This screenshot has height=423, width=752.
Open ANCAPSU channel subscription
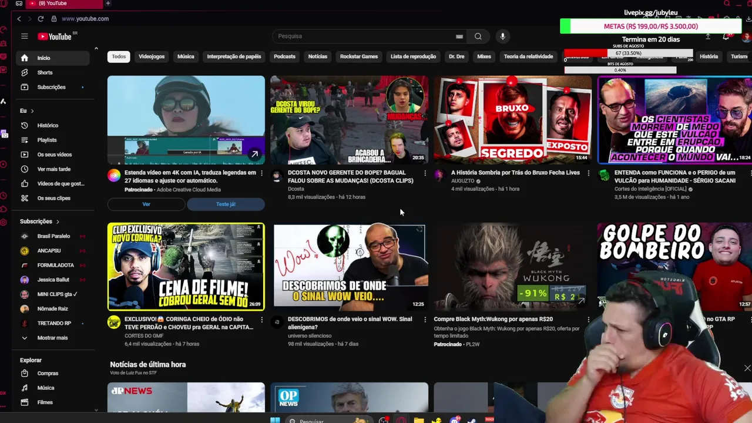pyautogui.click(x=53, y=251)
